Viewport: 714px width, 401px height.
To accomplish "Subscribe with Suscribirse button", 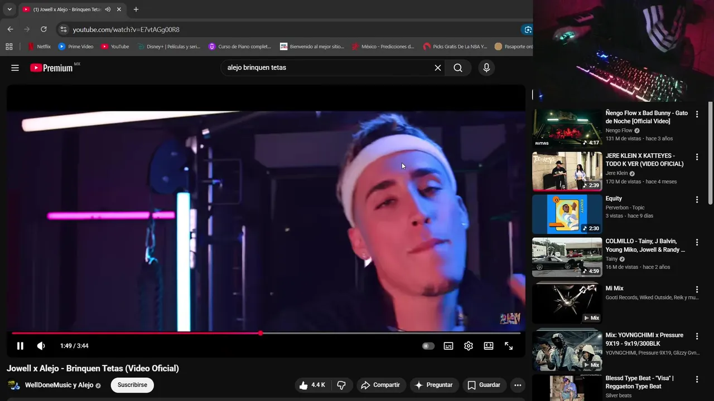I will pos(132,385).
